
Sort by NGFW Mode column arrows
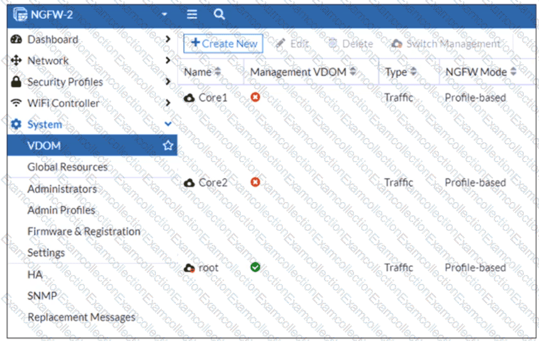(513, 72)
